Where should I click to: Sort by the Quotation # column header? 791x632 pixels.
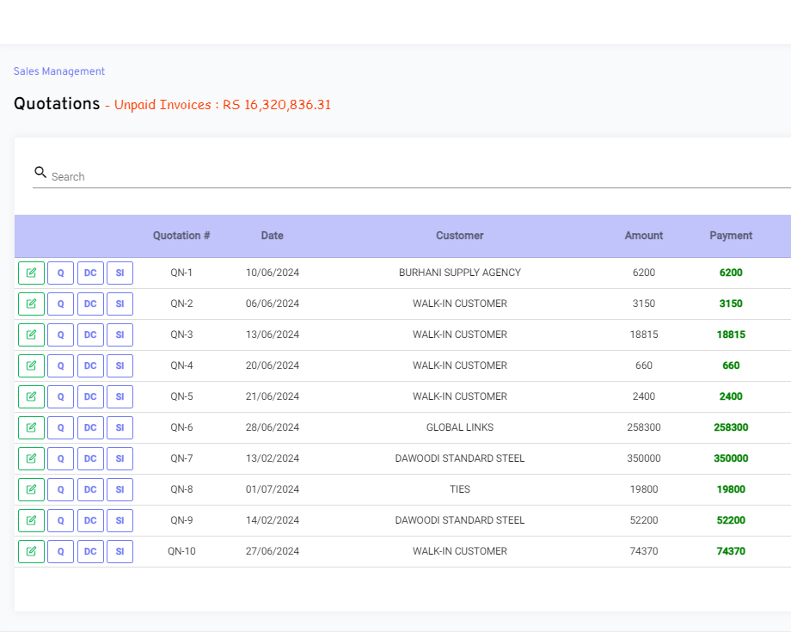tap(181, 236)
